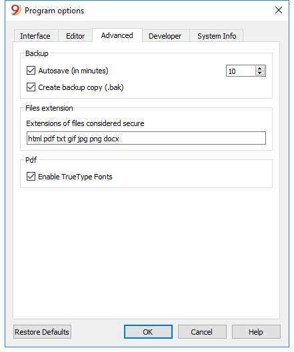Open the Editor tab
The image size is (294, 352).
click(x=75, y=36)
